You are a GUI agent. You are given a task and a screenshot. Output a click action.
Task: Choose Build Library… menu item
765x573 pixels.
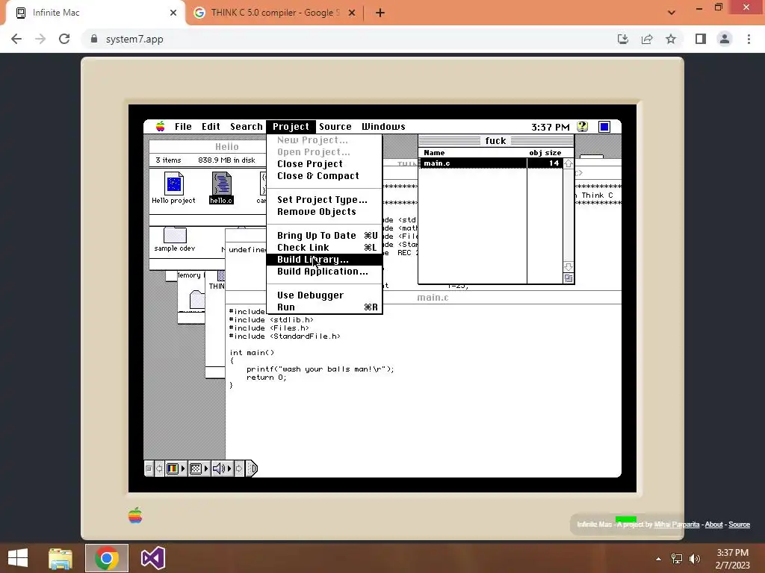pyautogui.click(x=324, y=260)
